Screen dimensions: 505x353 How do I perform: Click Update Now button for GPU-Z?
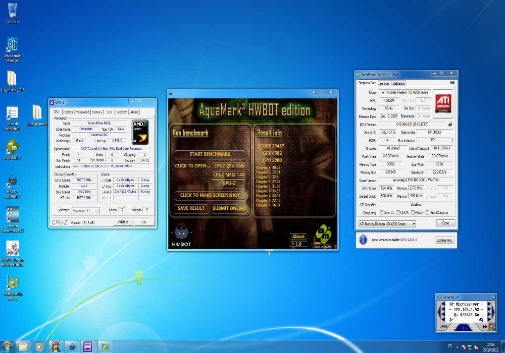point(444,240)
